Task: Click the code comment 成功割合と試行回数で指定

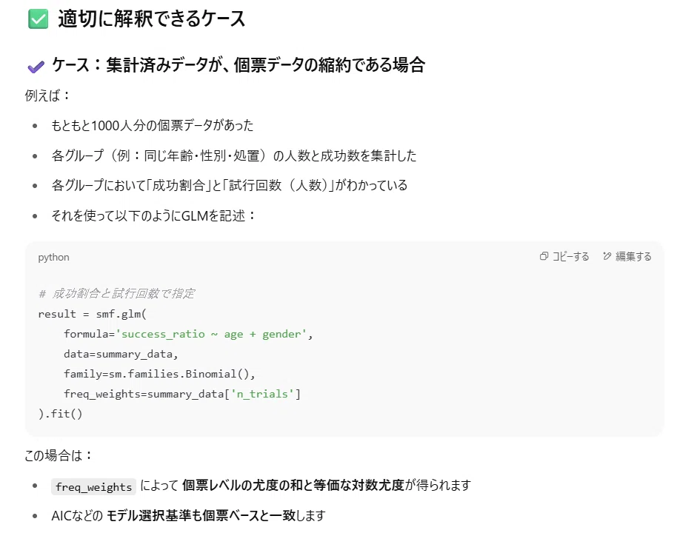Action: pos(123,293)
